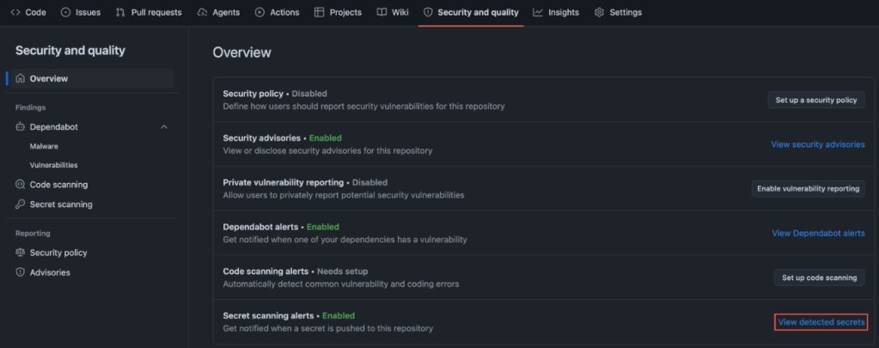Open the Code tab
Viewport: 879px width, 348px height.
tap(28, 12)
